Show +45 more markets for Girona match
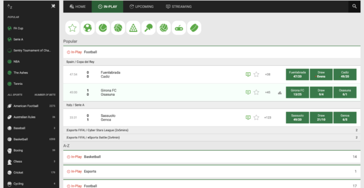364x188 pixels. tap(268, 92)
